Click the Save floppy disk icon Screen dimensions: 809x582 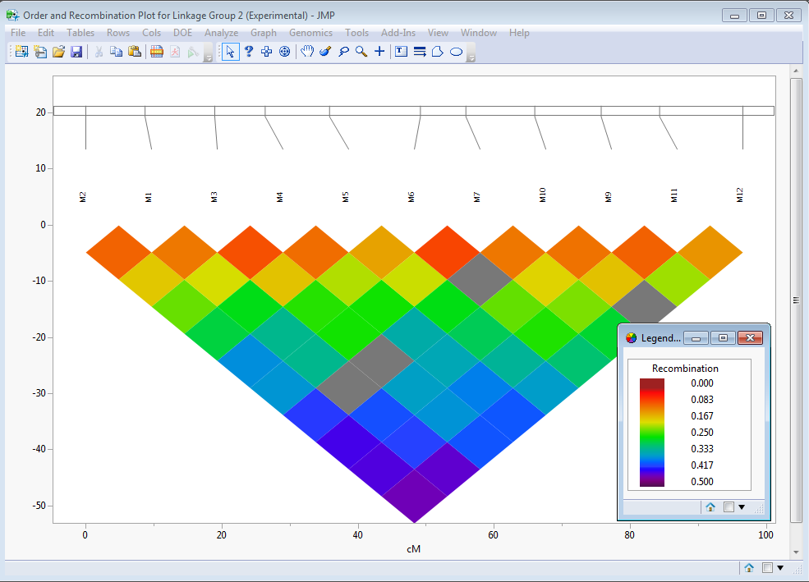pos(76,52)
